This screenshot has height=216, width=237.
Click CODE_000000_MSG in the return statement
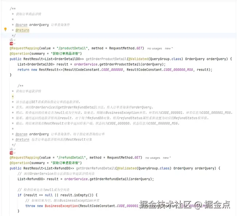coord(178,70)
